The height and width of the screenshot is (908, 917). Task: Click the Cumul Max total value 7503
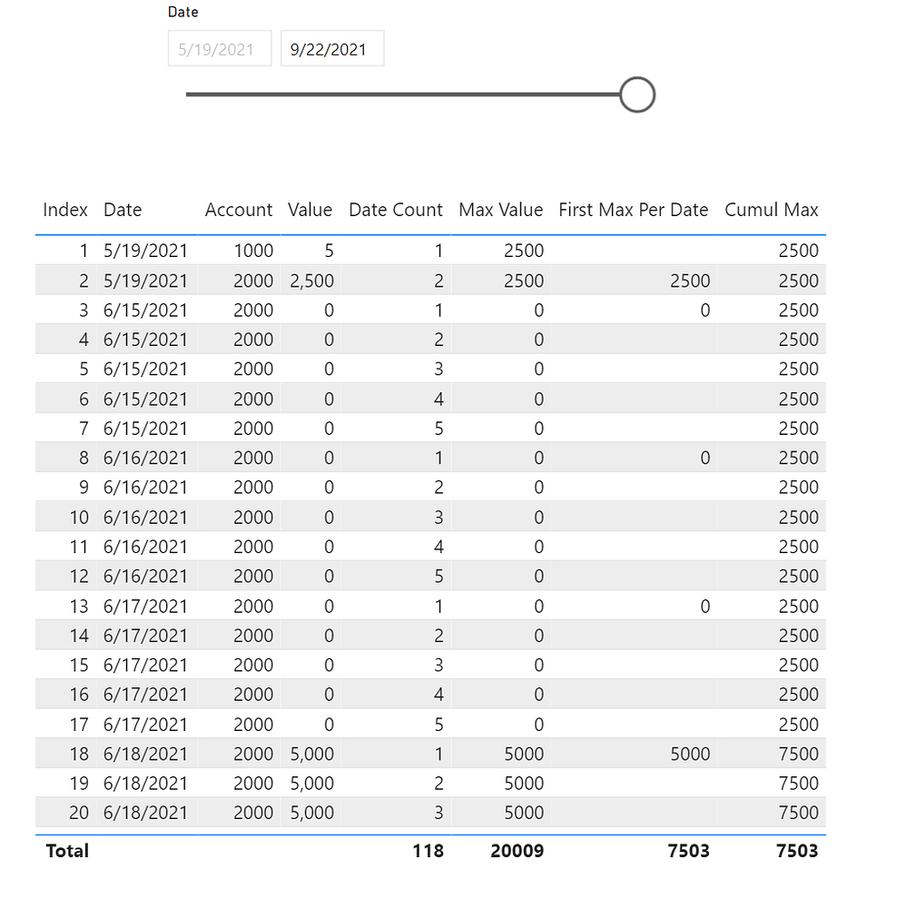pyautogui.click(x=797, y=851)
